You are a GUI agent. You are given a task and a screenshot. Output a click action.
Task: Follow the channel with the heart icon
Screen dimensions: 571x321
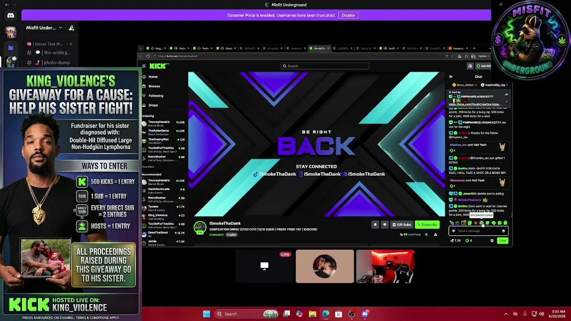tap(385, 225)
